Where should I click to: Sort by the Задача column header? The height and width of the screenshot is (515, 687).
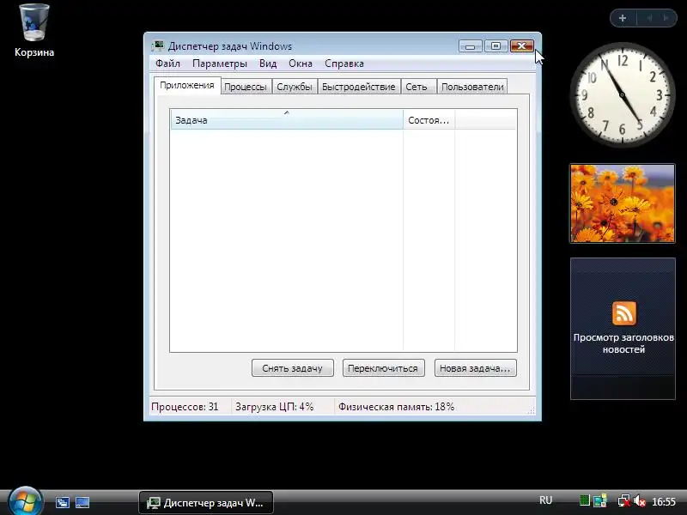click(x=287, y=119)
